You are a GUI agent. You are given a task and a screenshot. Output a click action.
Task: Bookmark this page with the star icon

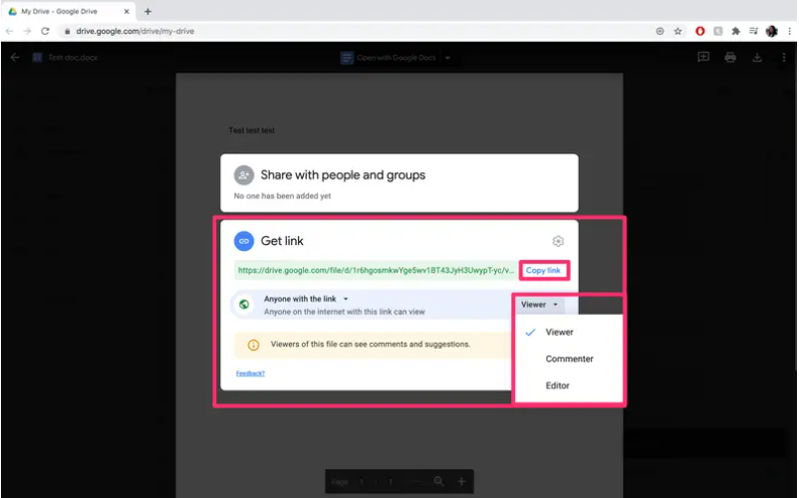677,31
